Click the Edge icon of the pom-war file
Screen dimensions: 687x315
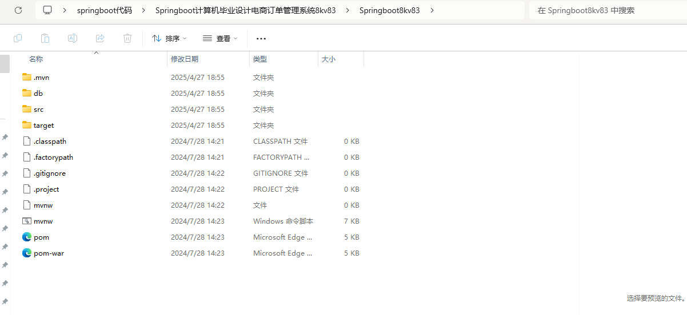pos(27,253)
